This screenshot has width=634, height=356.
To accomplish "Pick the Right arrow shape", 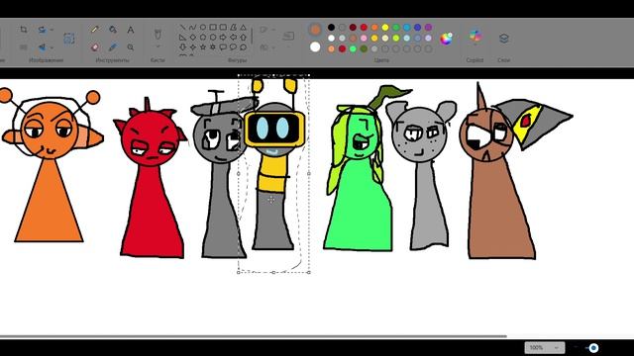I will 223,38.
